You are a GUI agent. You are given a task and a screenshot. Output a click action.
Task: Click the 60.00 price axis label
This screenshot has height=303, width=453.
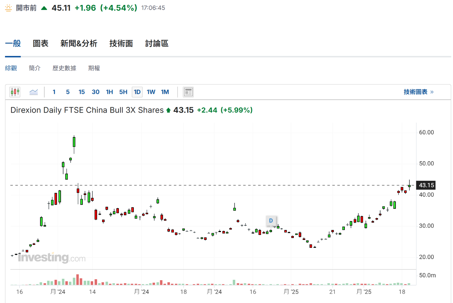[x=426, y=132]
